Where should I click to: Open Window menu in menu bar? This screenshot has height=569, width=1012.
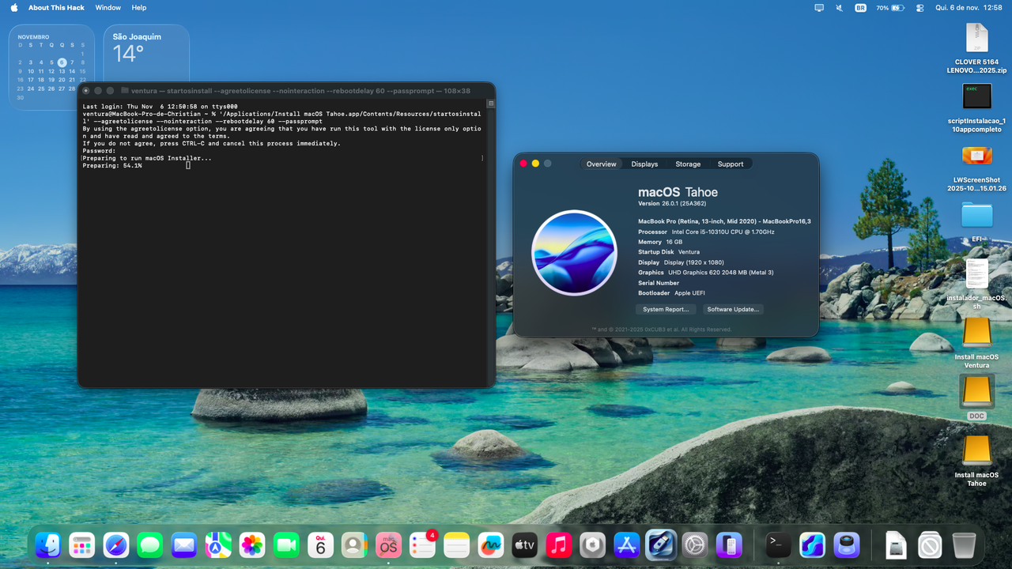(x=108, y=7)
